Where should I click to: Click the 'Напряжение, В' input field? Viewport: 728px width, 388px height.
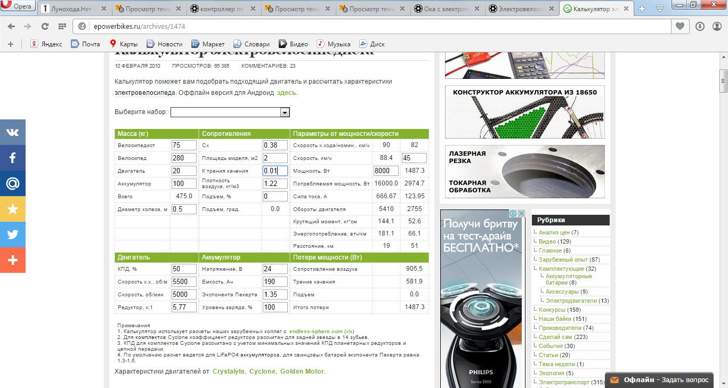[275, 269]
